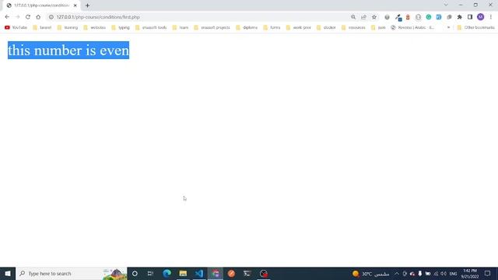This screenshot has width=498, height=280.
Task: Go back to the previous page
Action: (x=7, y=17)
